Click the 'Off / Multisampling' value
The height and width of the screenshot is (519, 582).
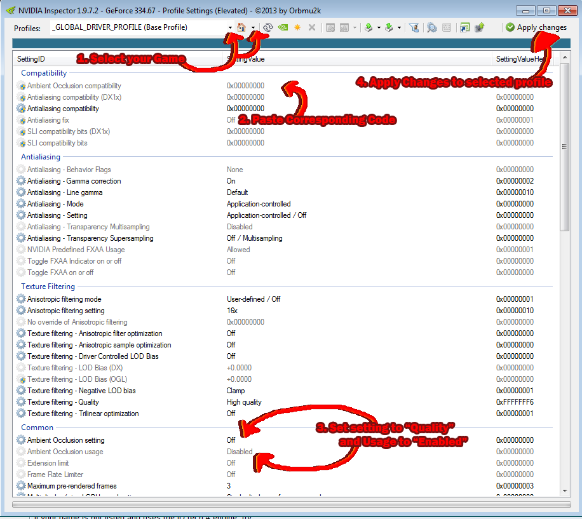254,238
